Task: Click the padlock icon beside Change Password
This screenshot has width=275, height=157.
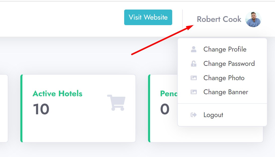Action: (194, 64)
